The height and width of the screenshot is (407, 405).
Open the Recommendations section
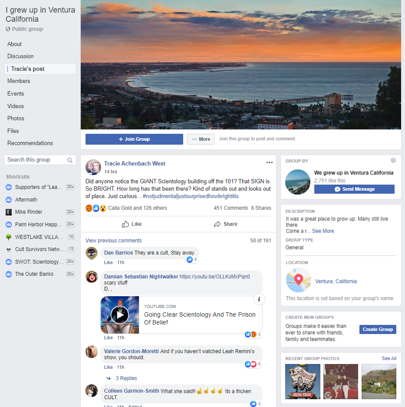[x=30, y=143]
